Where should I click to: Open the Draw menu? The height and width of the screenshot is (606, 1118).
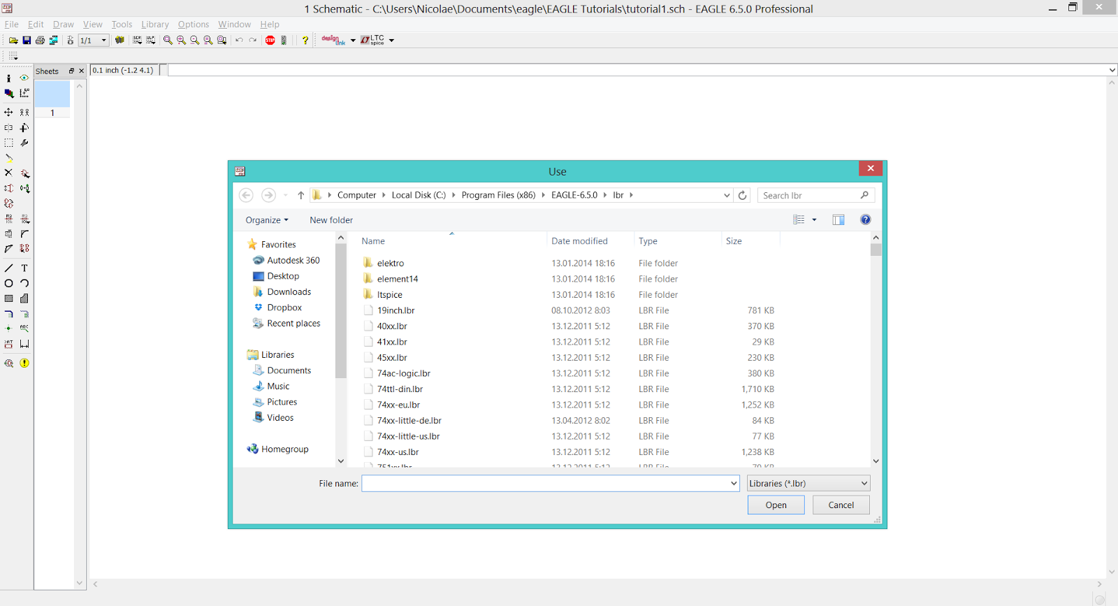pyautogui.click(x=64, y=24)
